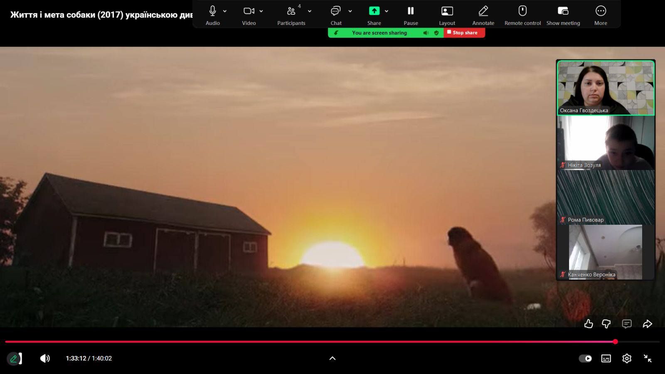665x374 pixels.
Task: Mute the video player volume
Action: 45,358
